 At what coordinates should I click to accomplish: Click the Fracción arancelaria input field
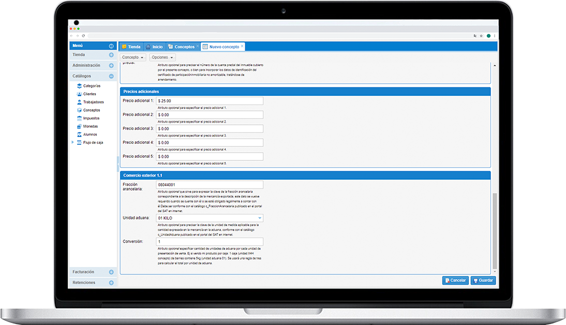click(x=210, y=185)
